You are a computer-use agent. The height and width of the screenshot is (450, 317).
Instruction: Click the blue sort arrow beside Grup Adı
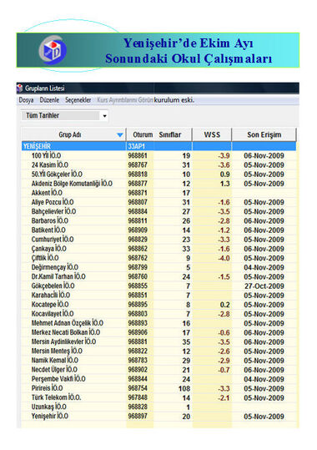(120, 135)
